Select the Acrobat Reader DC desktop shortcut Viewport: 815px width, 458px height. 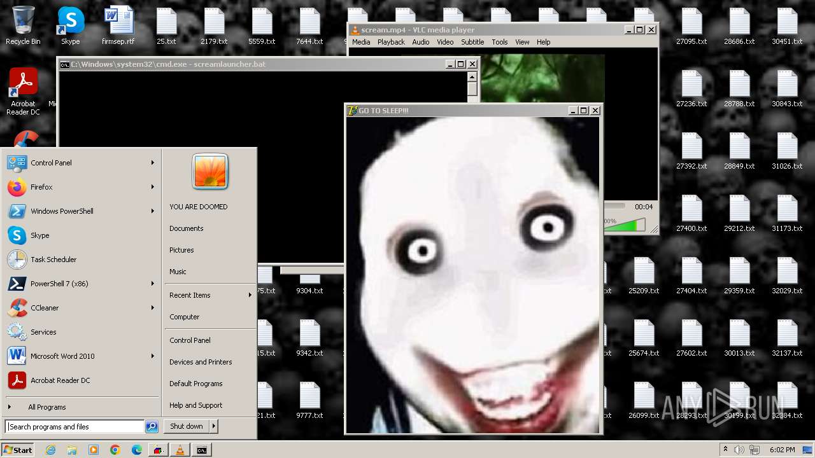point(23,92)
